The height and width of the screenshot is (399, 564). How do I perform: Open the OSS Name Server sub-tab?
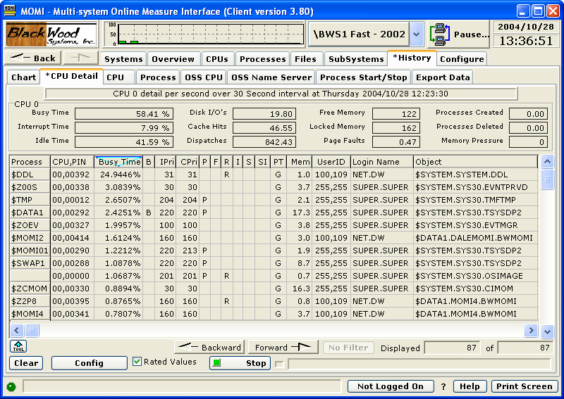[271, 77]
